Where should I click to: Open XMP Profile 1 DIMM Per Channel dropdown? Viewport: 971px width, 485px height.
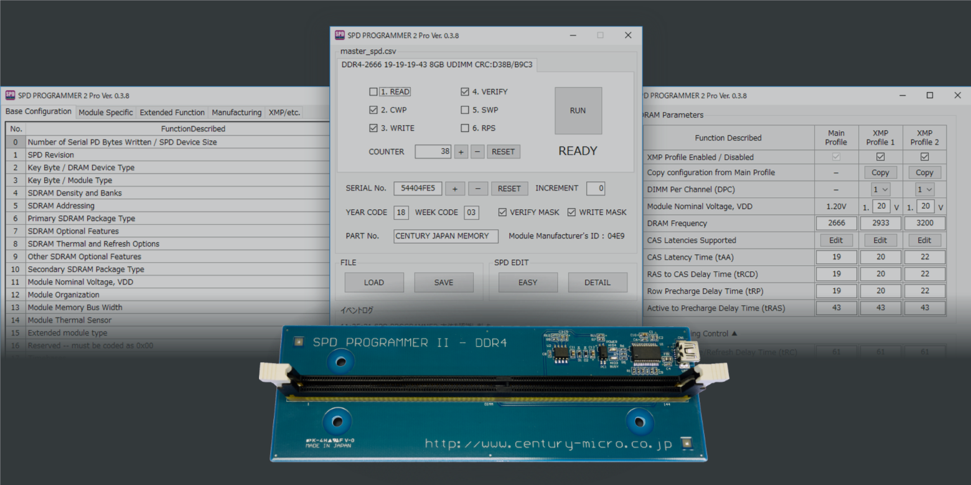[x=880, y=189]
